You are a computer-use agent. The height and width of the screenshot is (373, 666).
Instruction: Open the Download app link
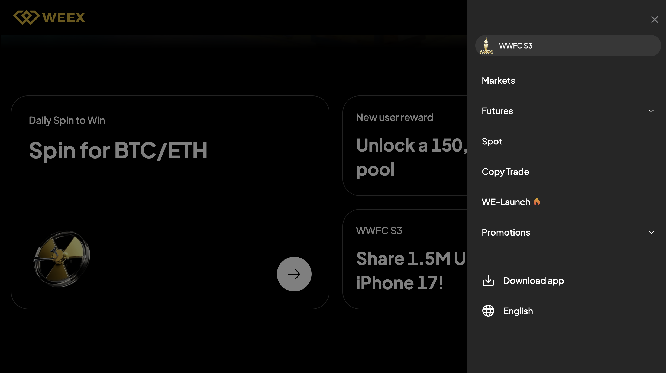tap(534, 281)
